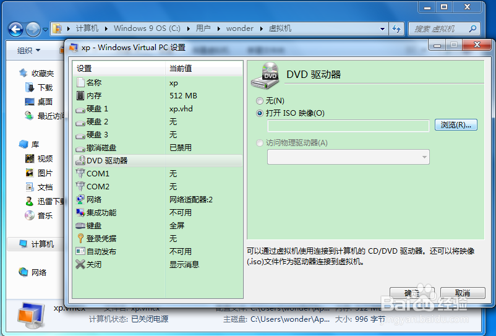Select the 集成功能 icon in settings list
Image resolution: width=496 pixels, height=336 pixels.
pyautogui.click(x=80, y=213)
